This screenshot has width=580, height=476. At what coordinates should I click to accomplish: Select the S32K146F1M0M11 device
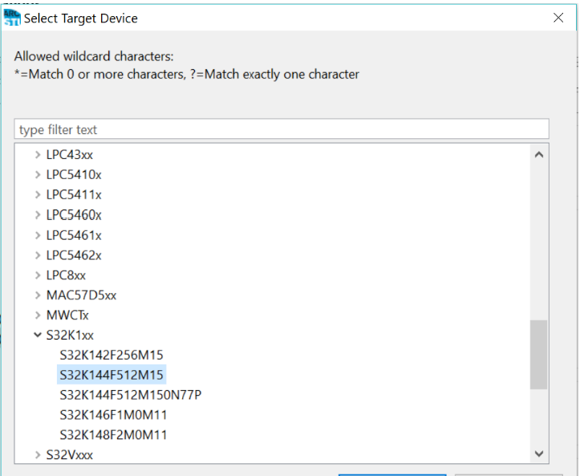tap(113, 415)
